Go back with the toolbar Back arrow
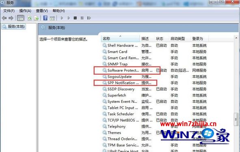 (4, 18)
